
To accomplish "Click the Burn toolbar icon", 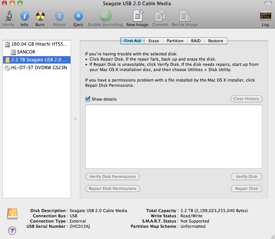I will (x=40, y=16).
